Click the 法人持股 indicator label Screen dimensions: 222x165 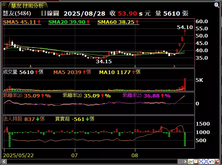pos(13,119)
